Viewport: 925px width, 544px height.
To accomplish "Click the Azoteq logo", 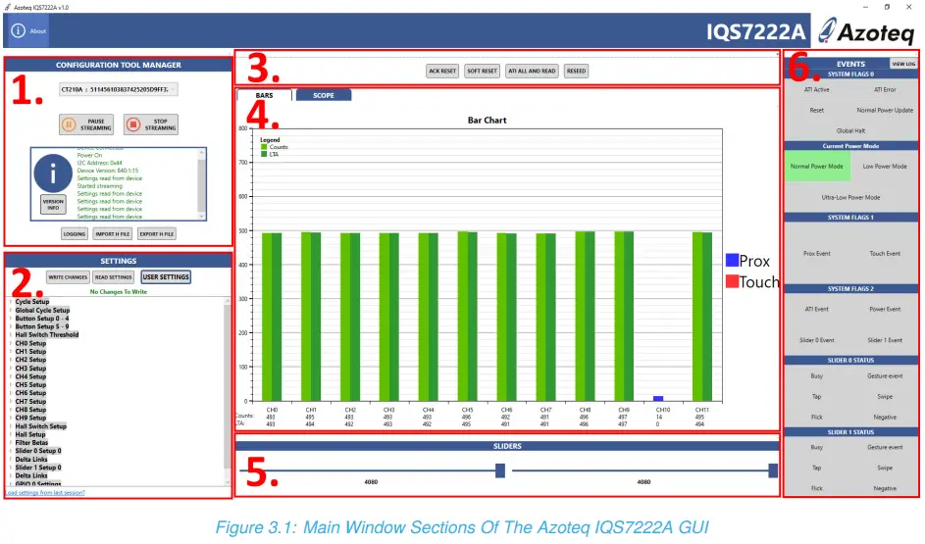I will [866, 31].
